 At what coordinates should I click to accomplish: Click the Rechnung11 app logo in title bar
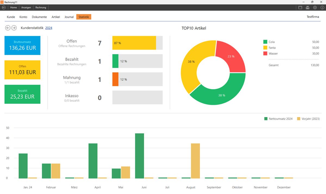(x=2, y=2)
